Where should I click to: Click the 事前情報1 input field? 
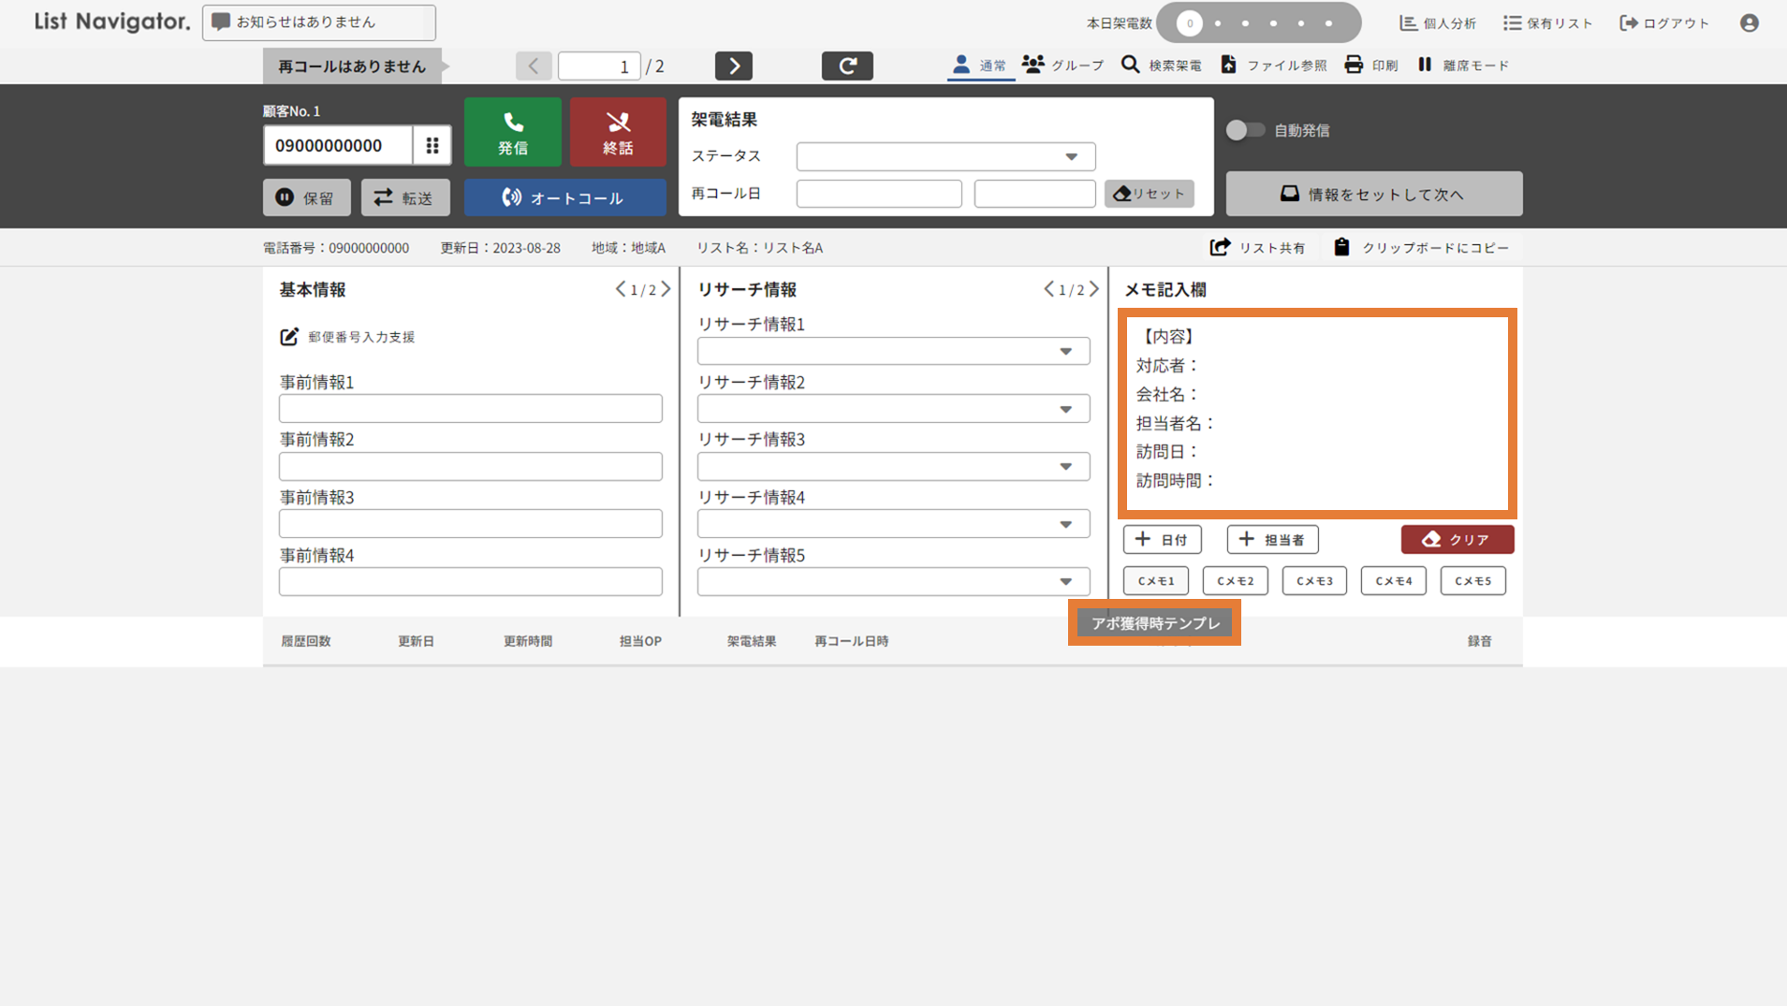click(470, 409)
